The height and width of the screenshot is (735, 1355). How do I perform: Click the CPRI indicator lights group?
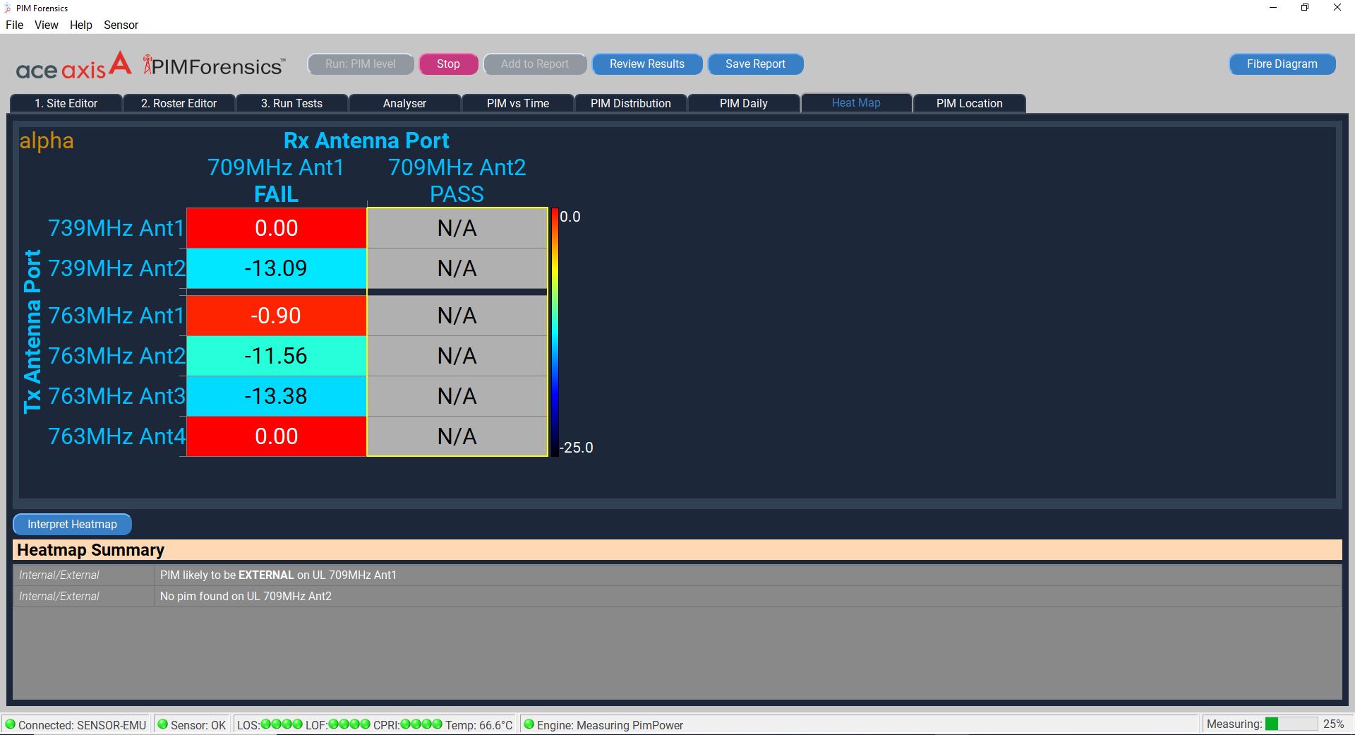421,724
